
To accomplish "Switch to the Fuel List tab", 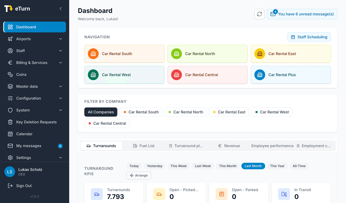I will pyautogui.click(x=144, y=146).
